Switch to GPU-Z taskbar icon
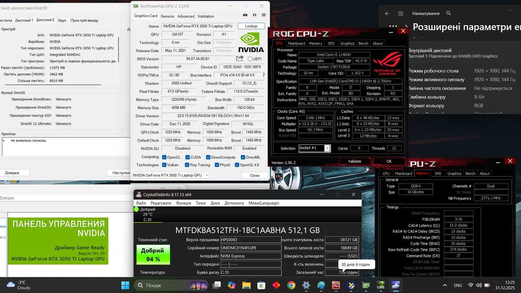This screenshot has height=293, width=521. pyautogui.click(x=366, y=285)
